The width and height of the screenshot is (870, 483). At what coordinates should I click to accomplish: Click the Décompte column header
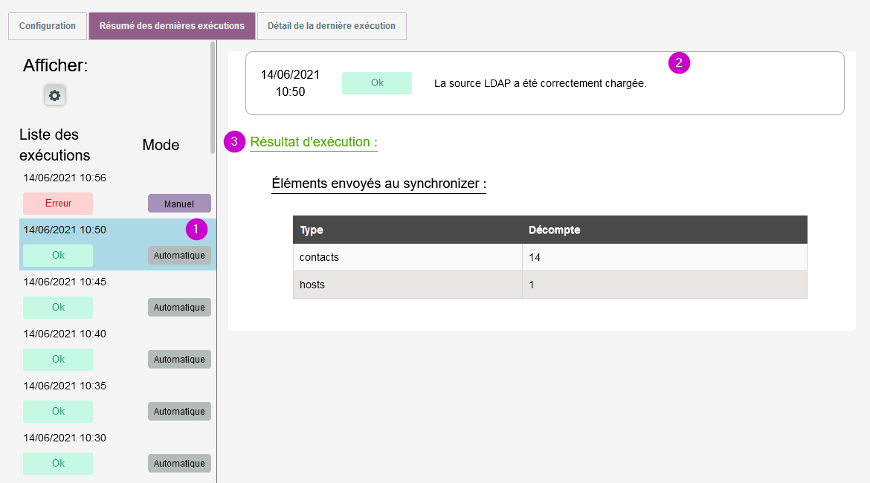[x=555, y=230]
